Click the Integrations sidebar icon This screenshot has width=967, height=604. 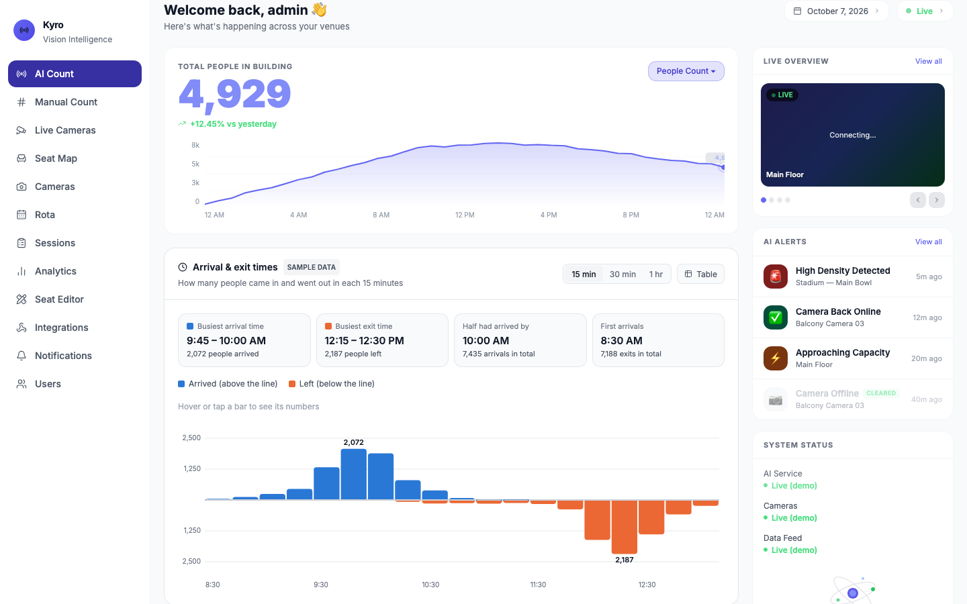[x=21, y=328]
